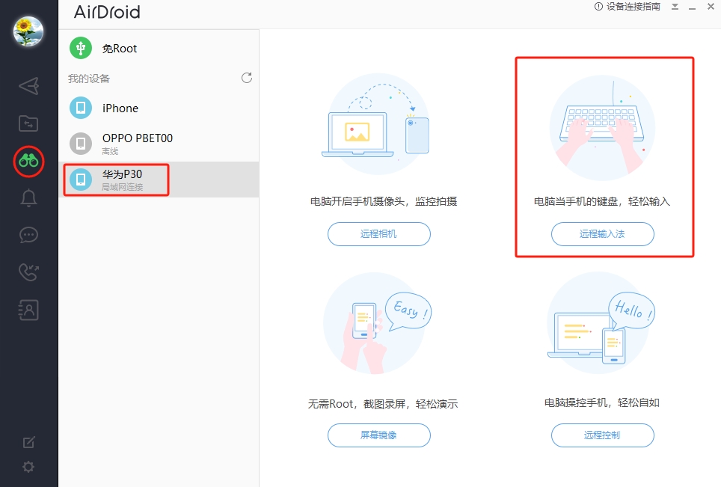The height and width of the screenshot is (487, 721).
Task: Click the 我的设备 section header
Action: 89,79
